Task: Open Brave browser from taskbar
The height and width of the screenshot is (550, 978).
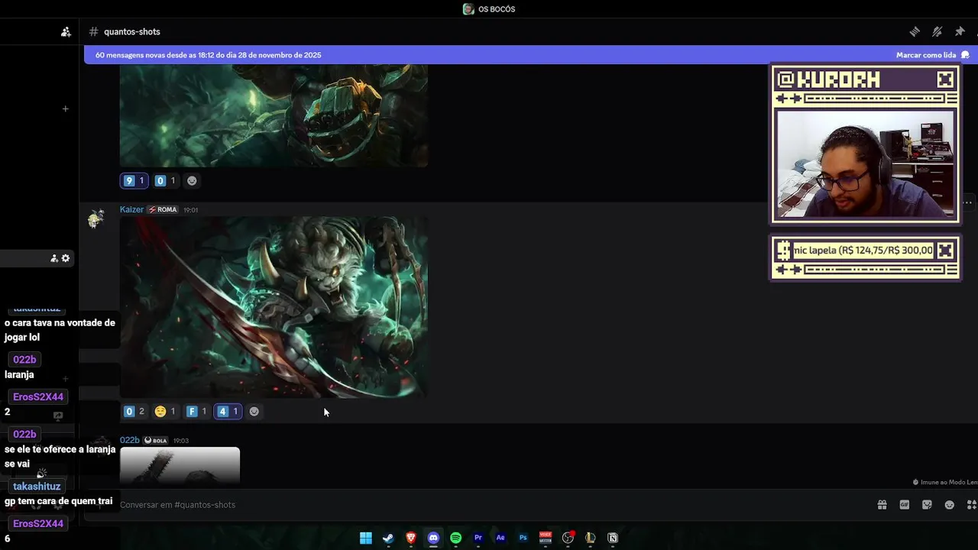Action: [x=411, y=538]
